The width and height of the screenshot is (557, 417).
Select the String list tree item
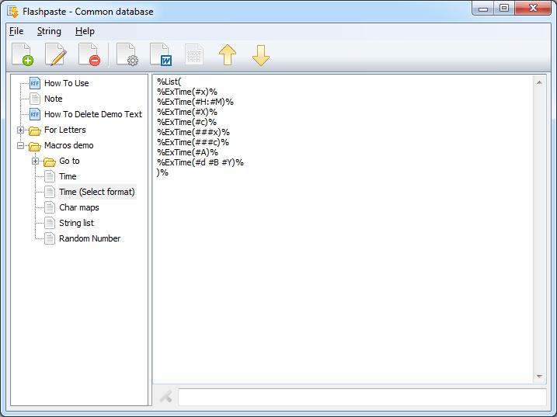[x=76, y=223]
